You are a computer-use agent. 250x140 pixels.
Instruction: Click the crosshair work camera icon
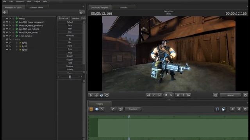(216, 95)
